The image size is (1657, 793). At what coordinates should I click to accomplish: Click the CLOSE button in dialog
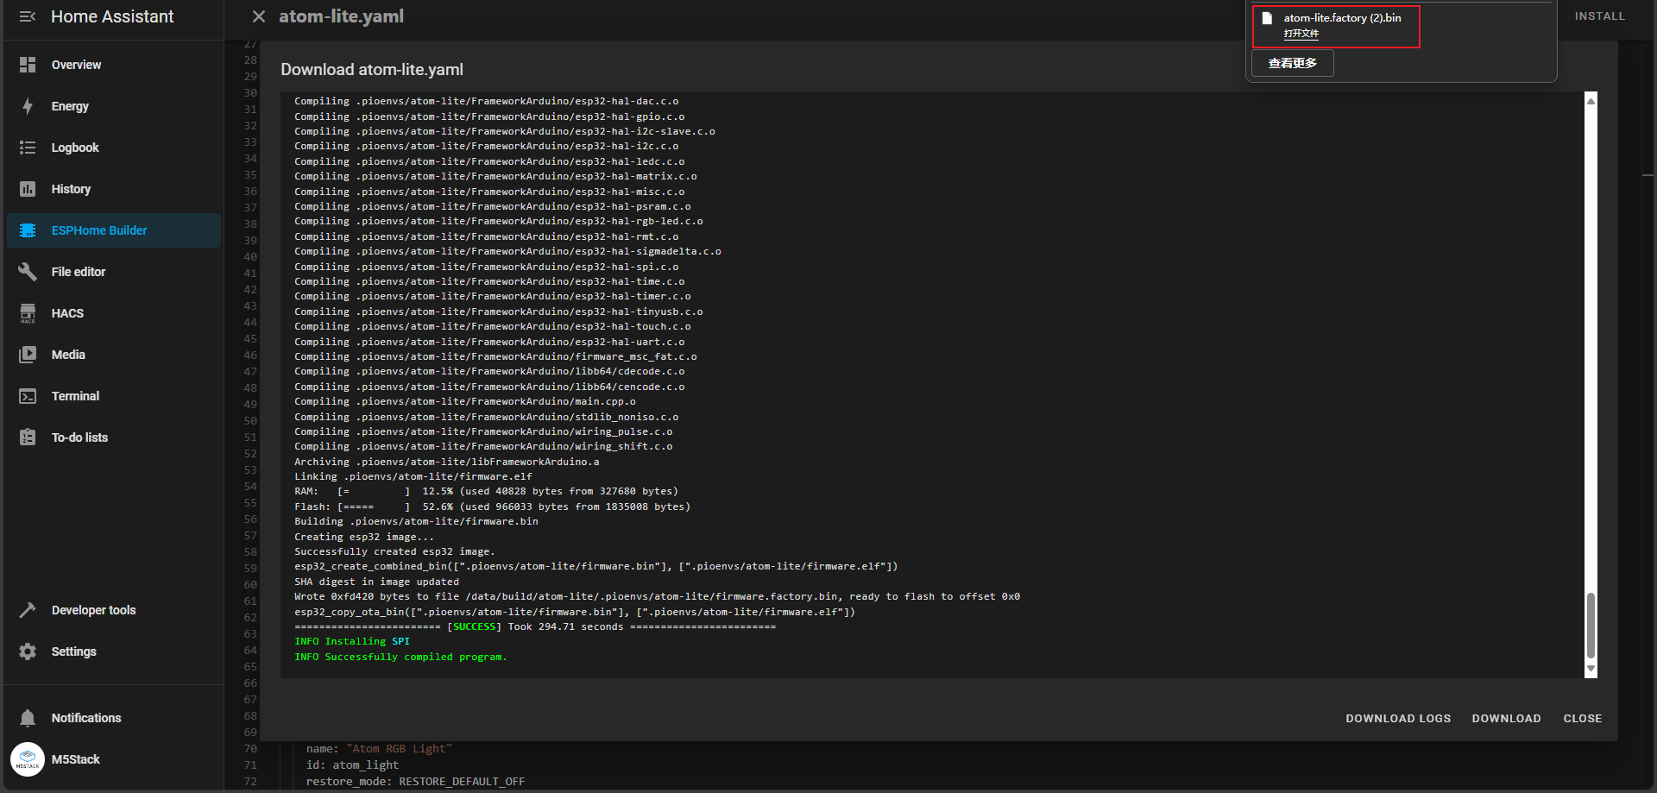click(x=1582, y=719)
